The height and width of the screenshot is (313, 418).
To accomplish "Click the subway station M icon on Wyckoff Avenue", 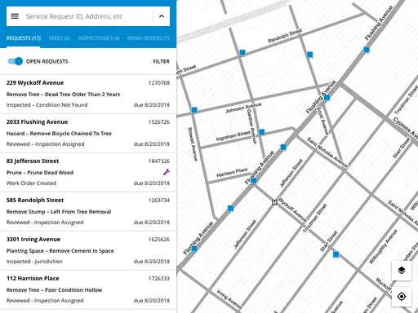I will tap(274, 202).
